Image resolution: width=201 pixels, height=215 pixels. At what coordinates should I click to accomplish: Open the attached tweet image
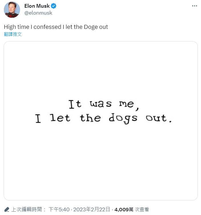[x=100, y=160]
